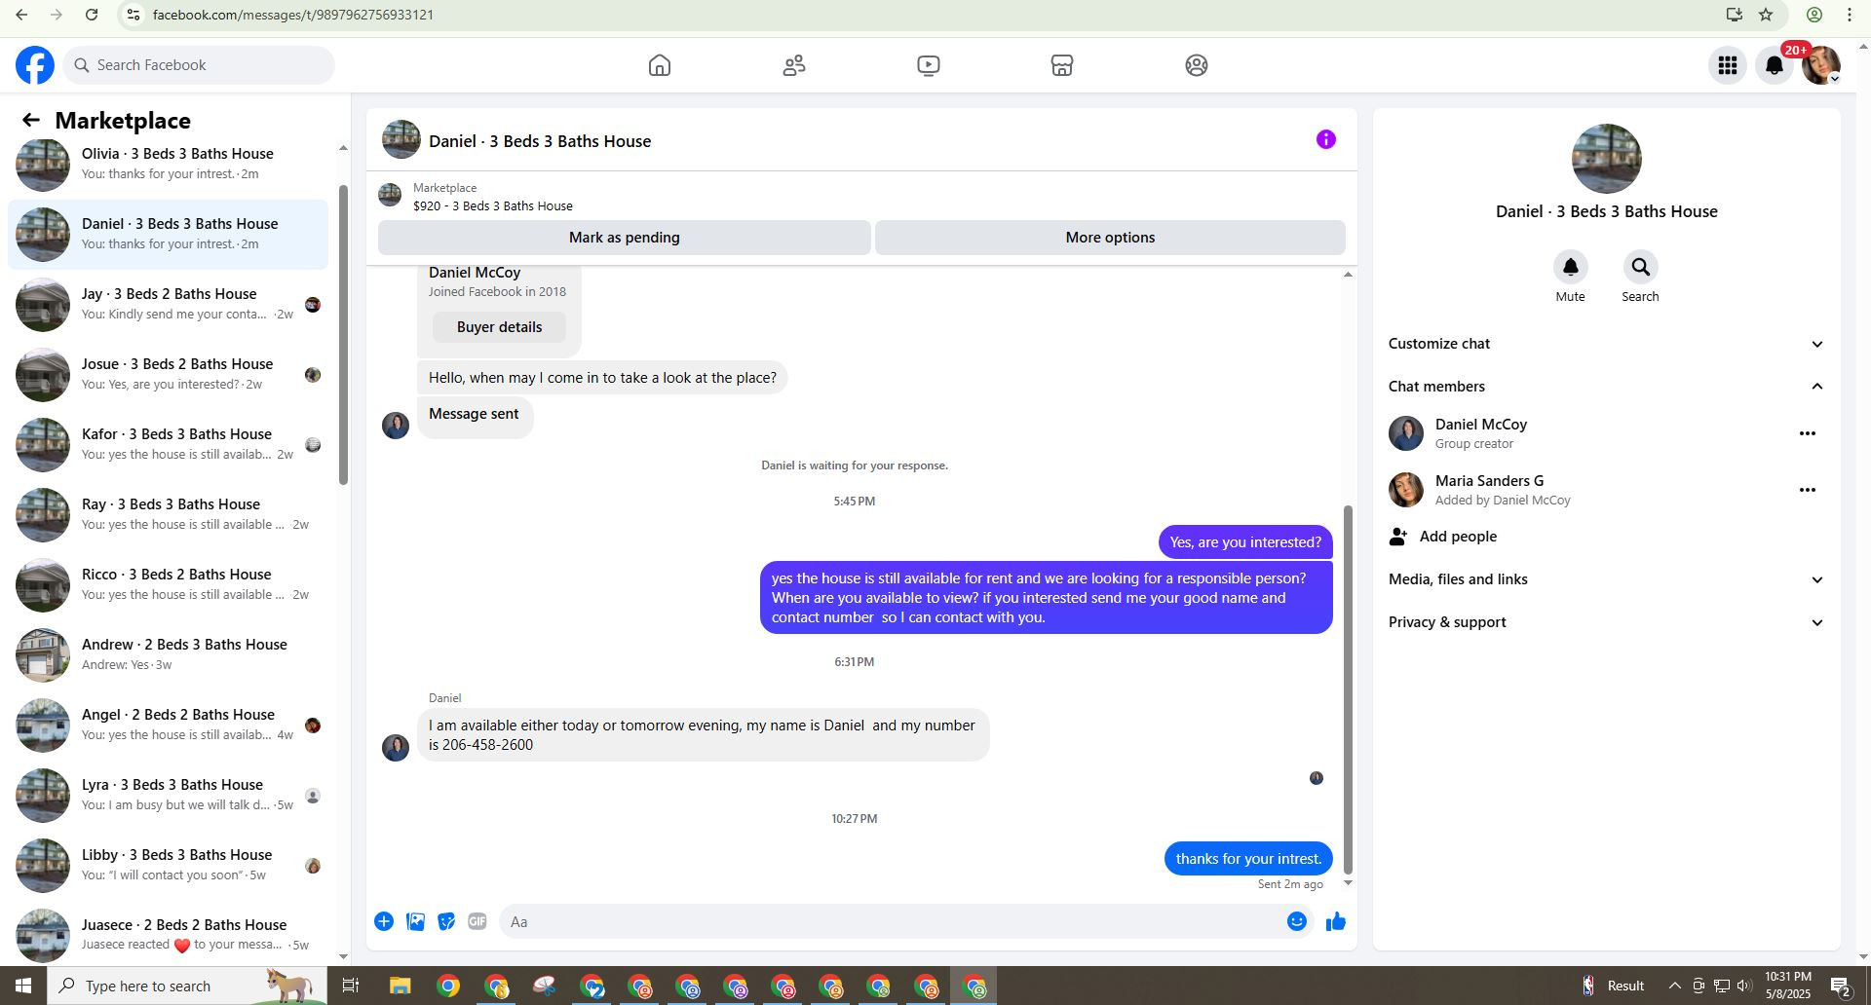The width and height of the screenshot is (1871, 1005).
Task: Open the $920 - 3 Beds 3 Baths House listing
Action: [492, 206]
